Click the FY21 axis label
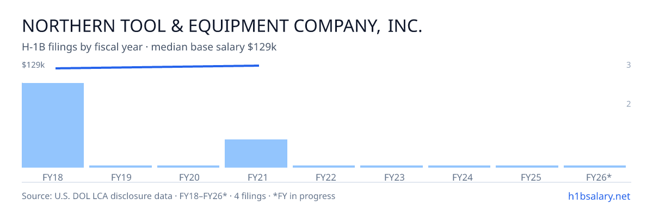 coord(256,177)
